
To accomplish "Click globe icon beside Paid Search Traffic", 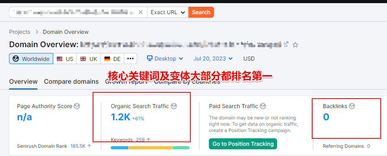I will pos(263,106).
